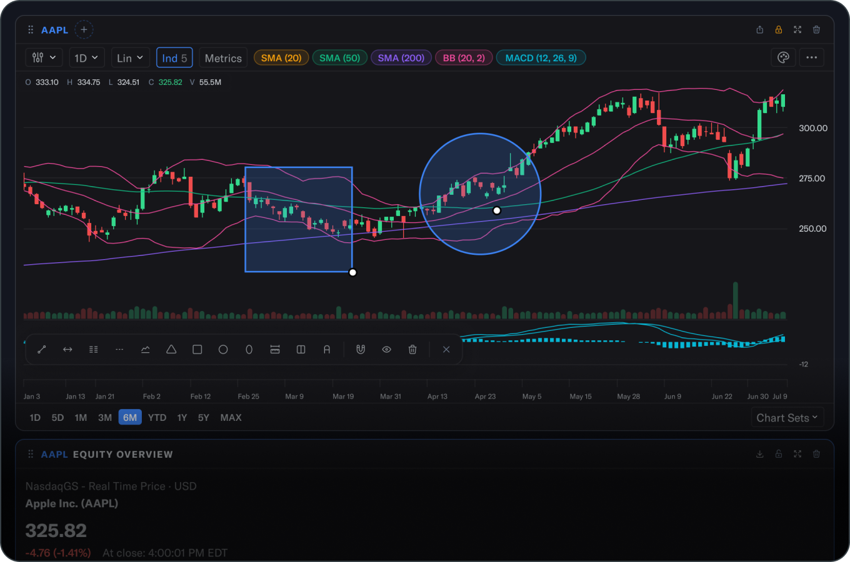The height and width of the screenshot is (562, 850).
Task: Click the rectangle drawing resize handle
Action: (x=353, y=272)
